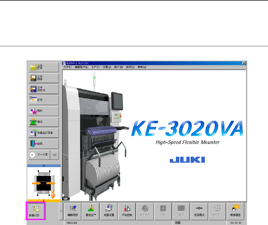Click the 打印 print button
268x225 pixels.
pos(44,100)
